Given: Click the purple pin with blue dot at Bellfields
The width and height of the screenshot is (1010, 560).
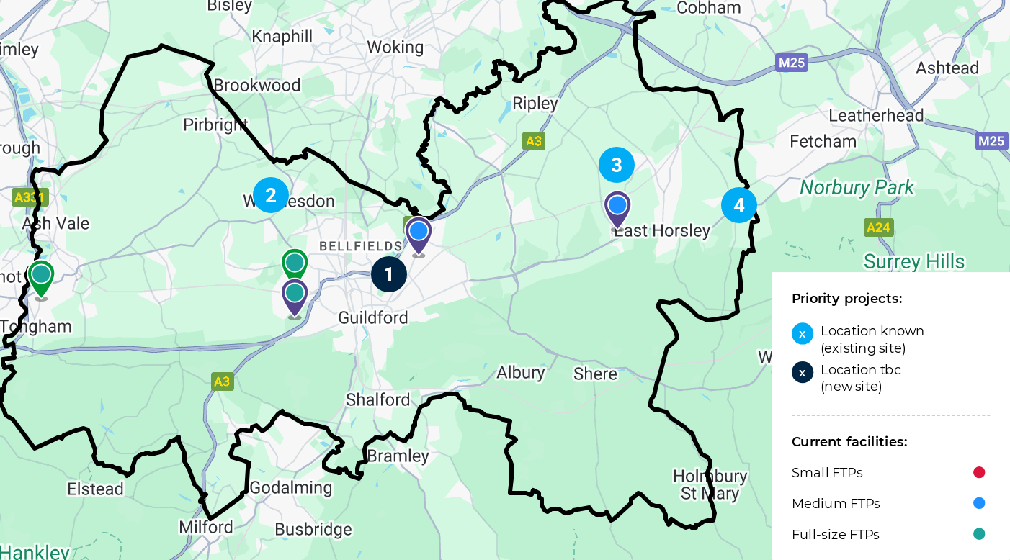Looking at the screenshot, I should (x=419, y=236).
